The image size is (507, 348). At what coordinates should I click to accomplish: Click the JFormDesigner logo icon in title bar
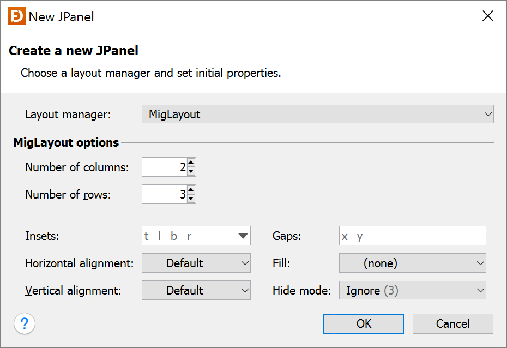(x=17, y=16)
